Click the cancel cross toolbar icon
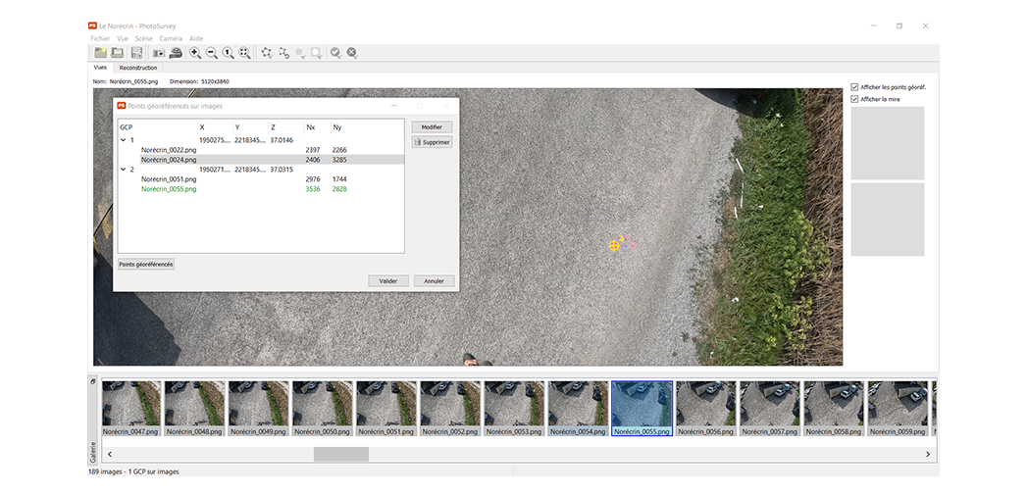The image size is (1028, 495). [352, 53]
